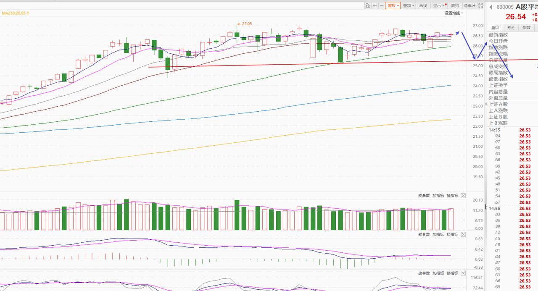Switch to 盘口 tab
The image size is (538, 291).
[495, 28]
